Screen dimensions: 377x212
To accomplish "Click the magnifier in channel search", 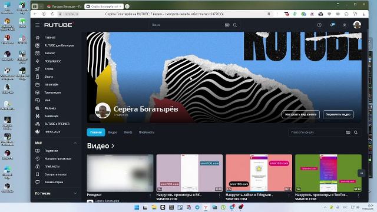I will coord(356,132).
